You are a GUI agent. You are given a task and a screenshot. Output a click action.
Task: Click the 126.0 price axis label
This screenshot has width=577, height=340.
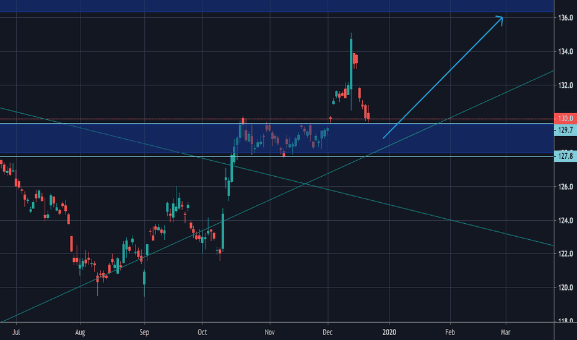[566, 187]
